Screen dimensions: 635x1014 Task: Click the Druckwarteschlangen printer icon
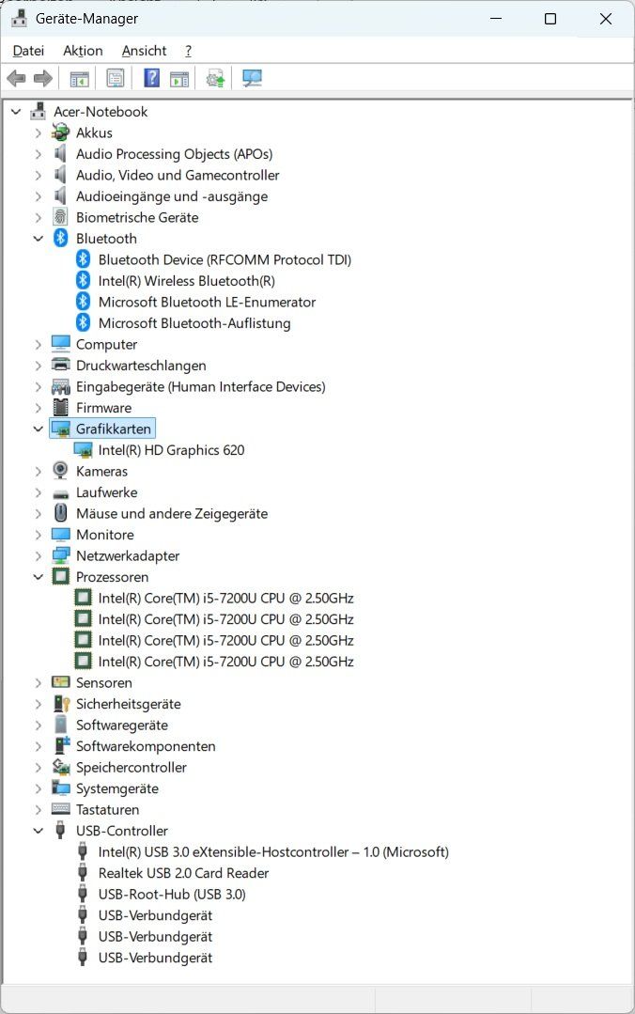tap(61, 366)
